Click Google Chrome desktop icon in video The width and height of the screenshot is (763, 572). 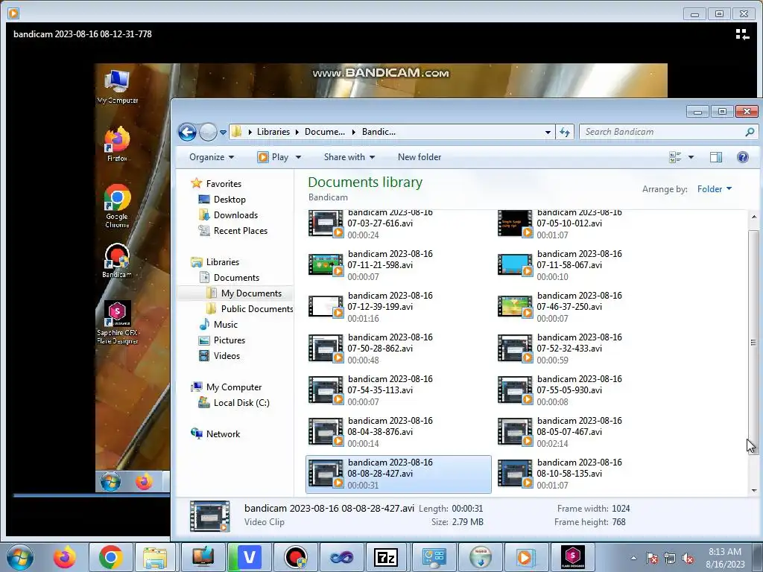(x=117, y=206)
